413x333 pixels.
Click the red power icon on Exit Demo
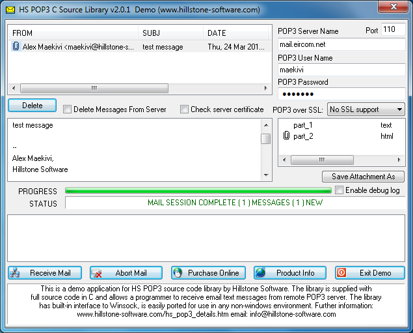pyautogui.click(x=341, y=272)
